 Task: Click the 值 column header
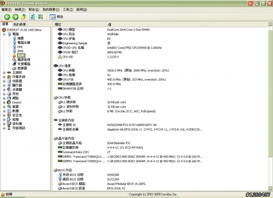pos(155,24)
